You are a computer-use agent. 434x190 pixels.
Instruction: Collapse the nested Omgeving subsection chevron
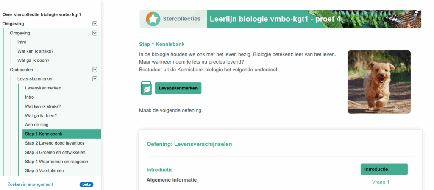click(95, 33)
